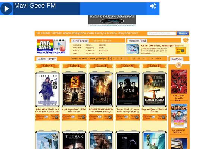Open the GENEL category

(x=88, y=45)
